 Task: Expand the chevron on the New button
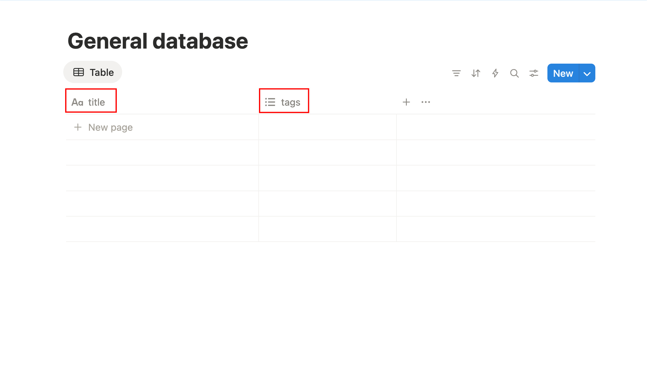[x=587, y=73]
